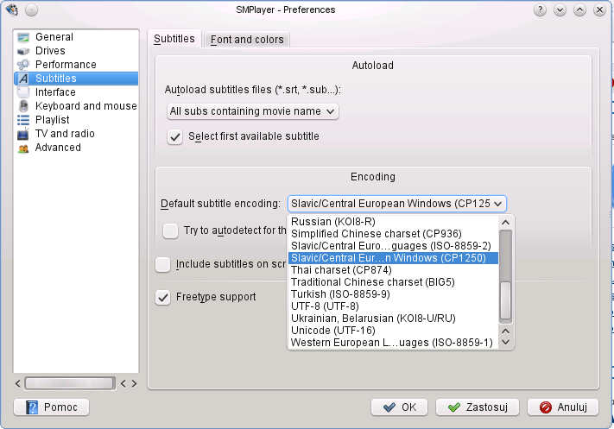614x429 pixels.
Task: Click sidebar far-right scroll arrow
Action: (135, 383)
